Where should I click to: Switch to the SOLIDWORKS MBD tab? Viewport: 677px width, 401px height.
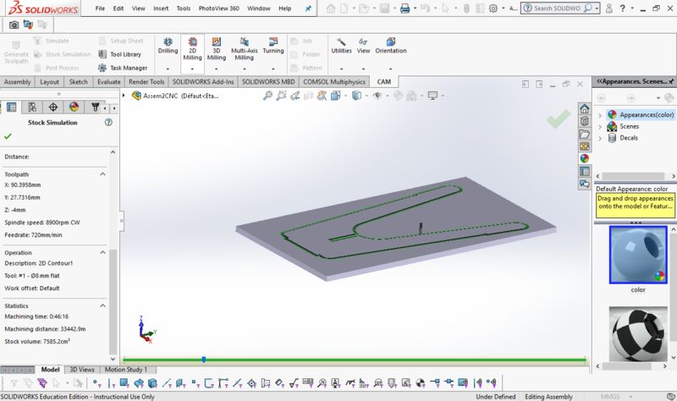(268, 81)
